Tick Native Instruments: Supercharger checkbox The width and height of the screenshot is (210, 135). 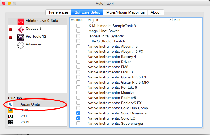pyautogui.click(x=78, y=123)
